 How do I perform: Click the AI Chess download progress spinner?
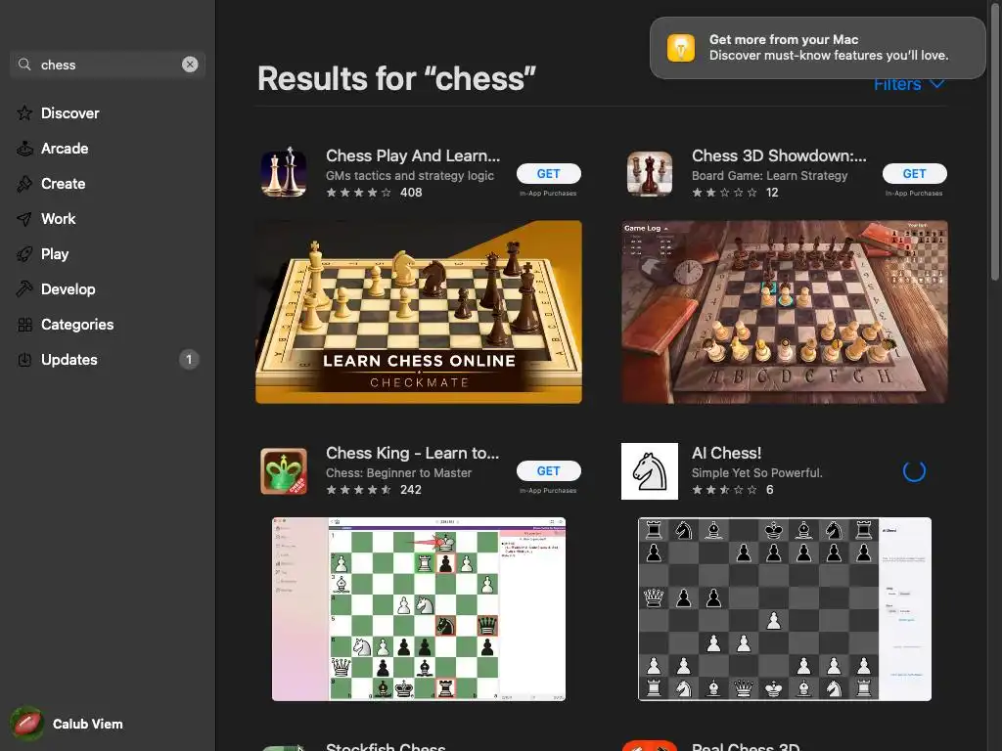click(x=914, y=471)
